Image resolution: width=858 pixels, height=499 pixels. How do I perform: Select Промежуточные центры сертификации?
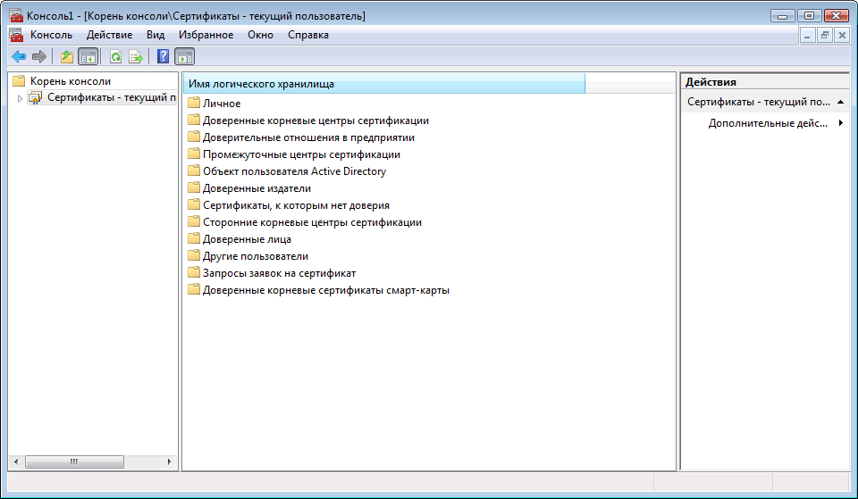(301, 154)
